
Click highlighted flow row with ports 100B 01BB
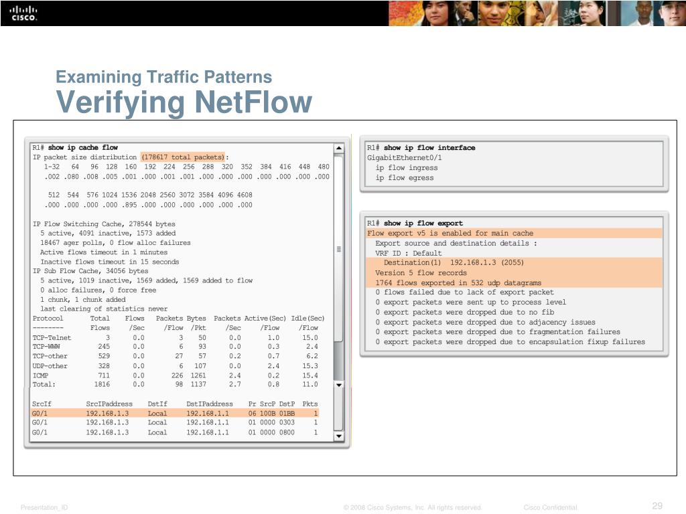tap(175, 413)
